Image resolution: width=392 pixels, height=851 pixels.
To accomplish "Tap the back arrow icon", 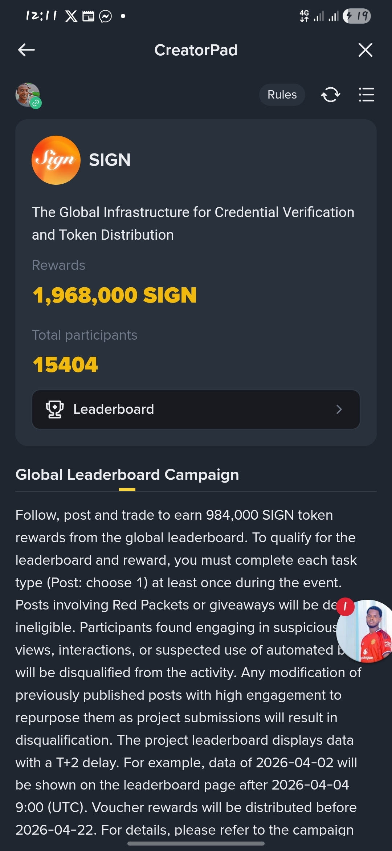I will point(26,50).
